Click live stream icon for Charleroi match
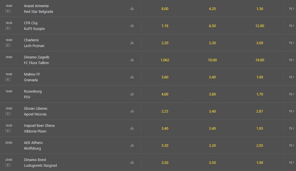The width and height of the screenshot is (296, 171). click(8, 45)
